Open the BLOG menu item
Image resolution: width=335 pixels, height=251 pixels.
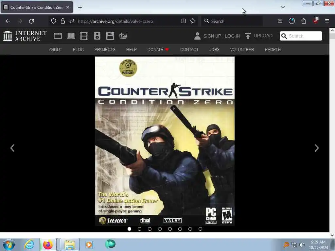(x=78, y=50)
